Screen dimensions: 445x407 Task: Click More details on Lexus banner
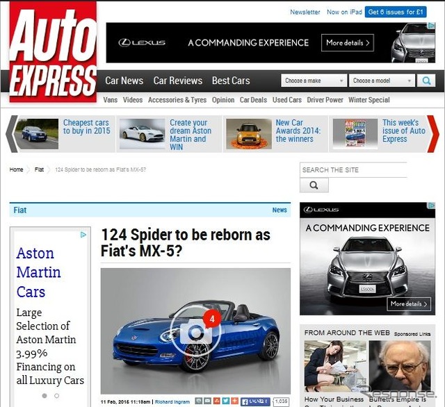click(x=348, y=43)
